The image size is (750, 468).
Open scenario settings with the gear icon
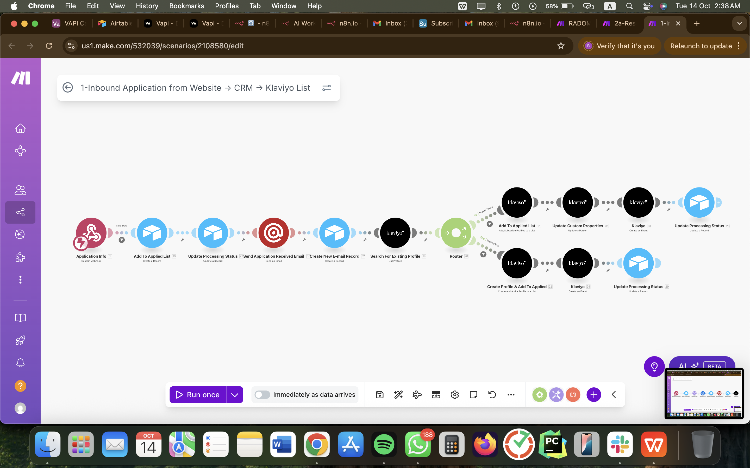click(454, 395)
